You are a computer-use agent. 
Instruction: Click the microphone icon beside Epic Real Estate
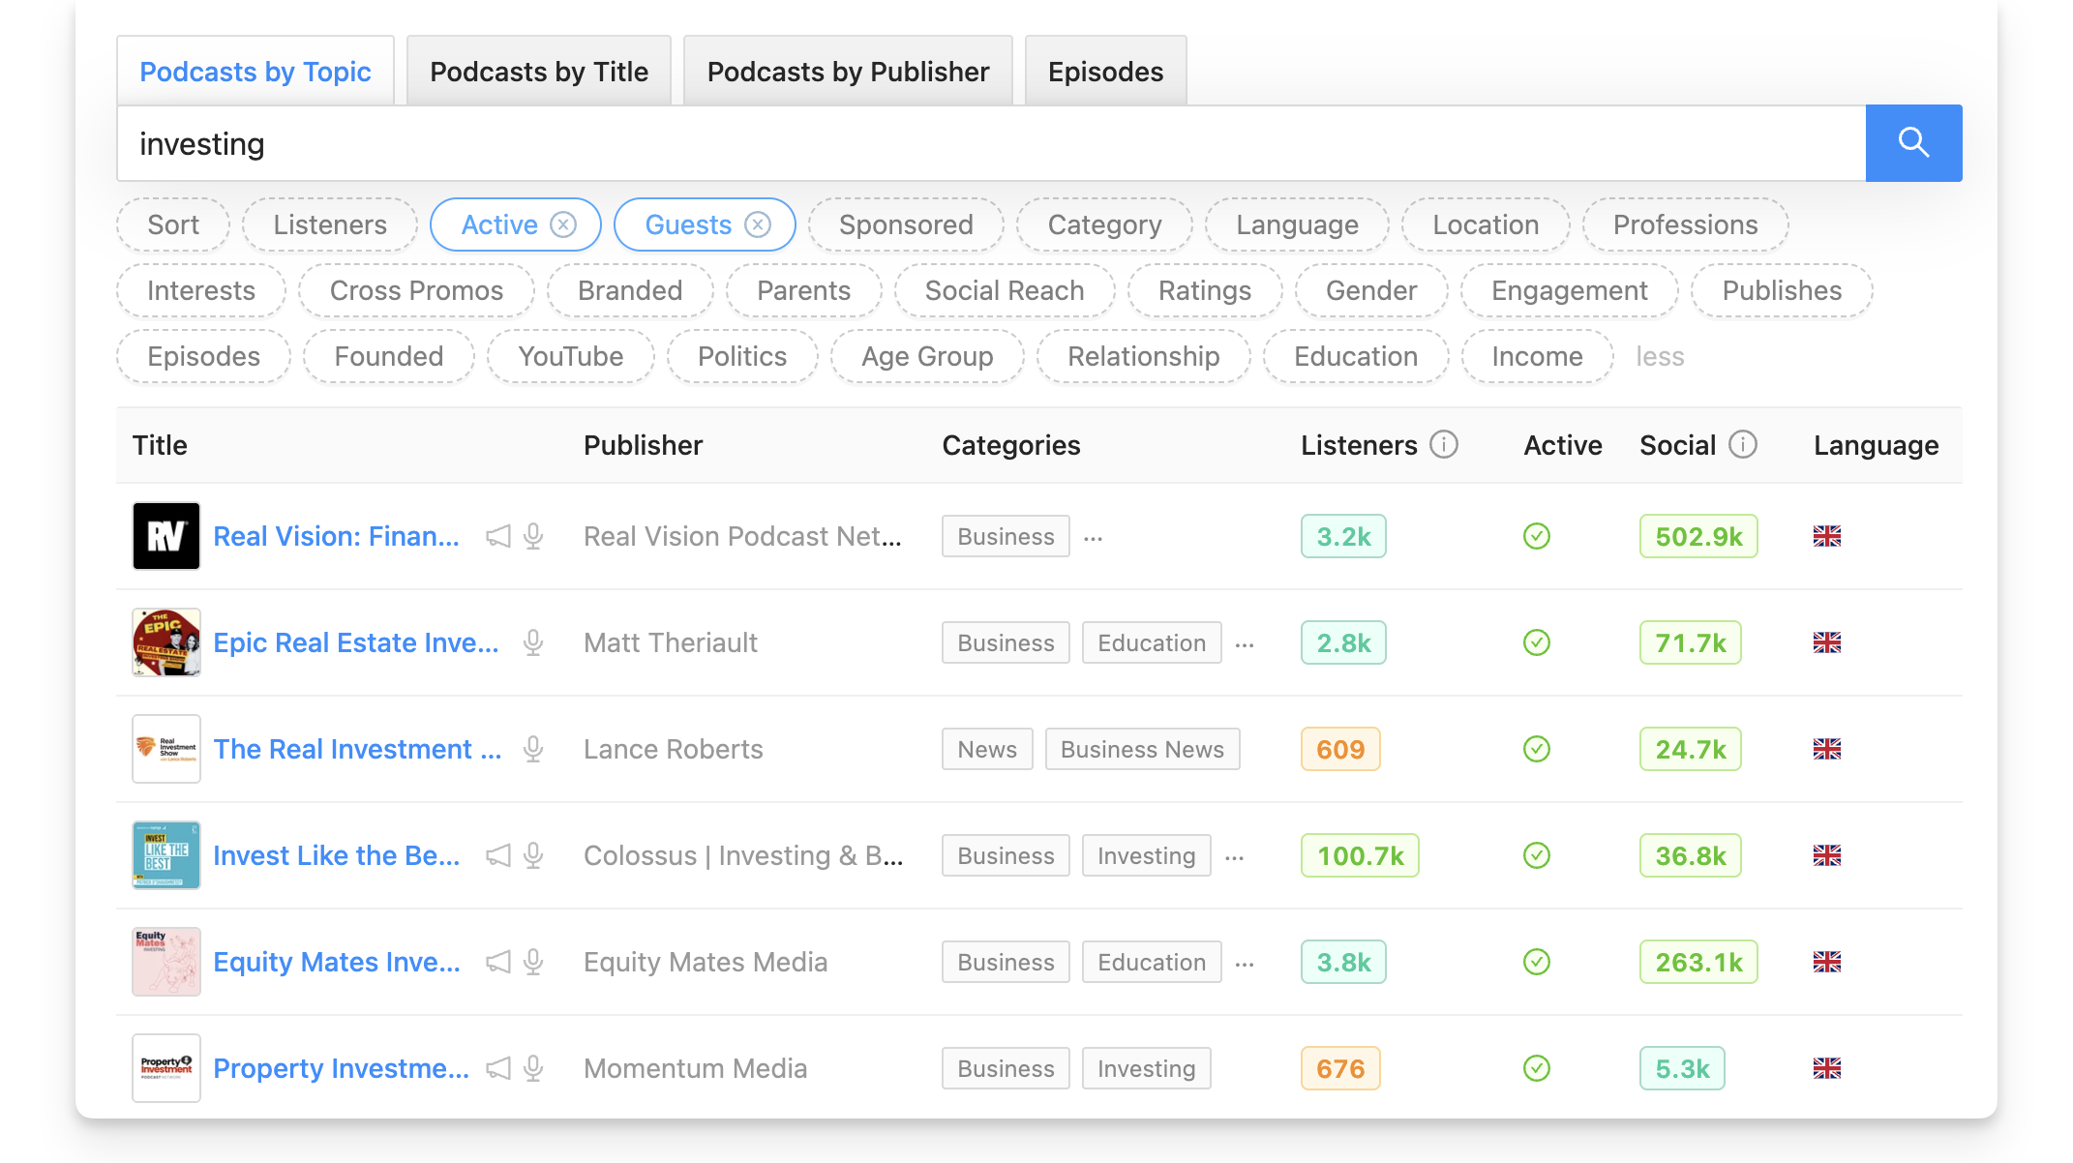533,642
